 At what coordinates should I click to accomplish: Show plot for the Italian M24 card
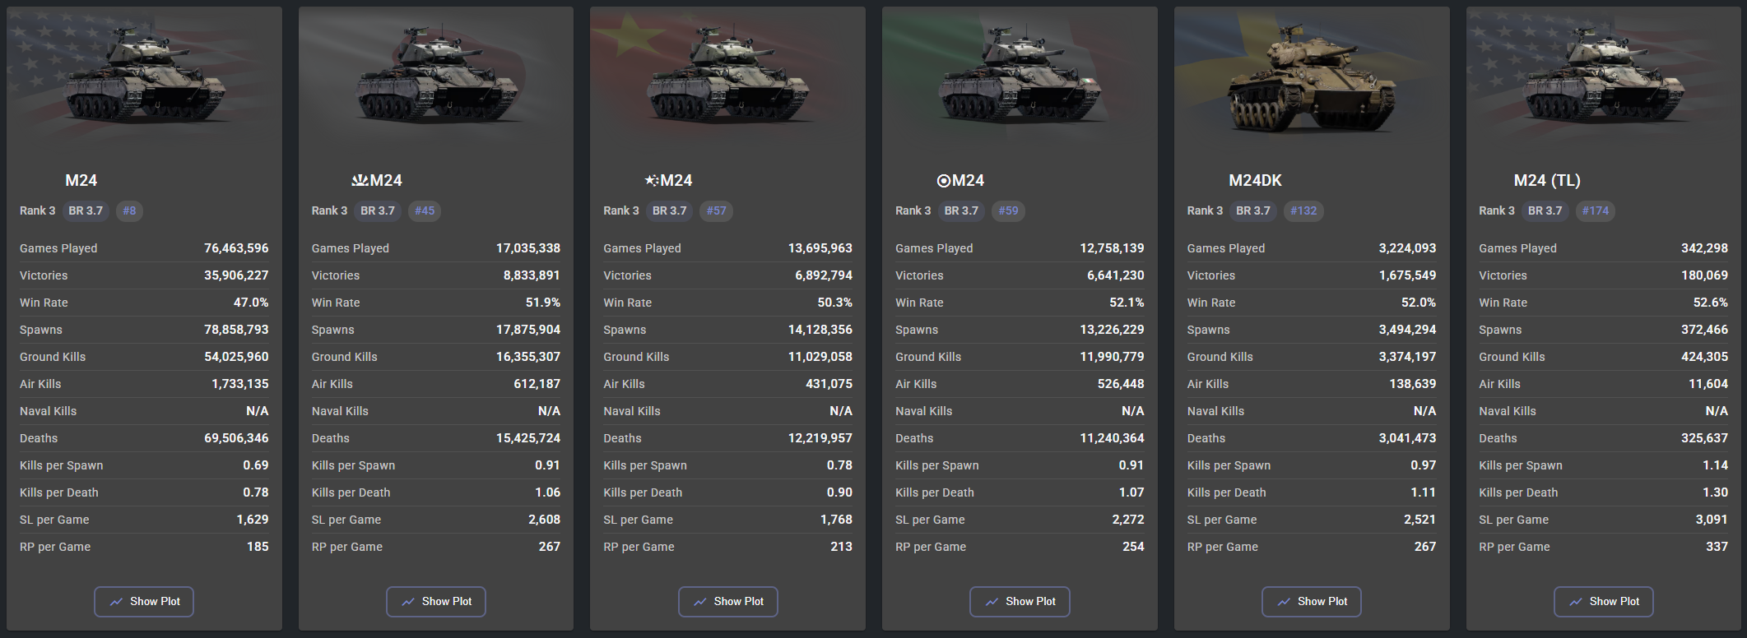(x=1020, y=602)
